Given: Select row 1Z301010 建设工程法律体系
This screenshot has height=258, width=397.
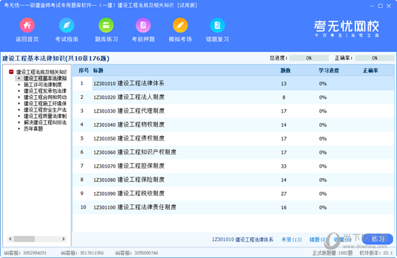Looking at the screenshot, I should 234,84.
